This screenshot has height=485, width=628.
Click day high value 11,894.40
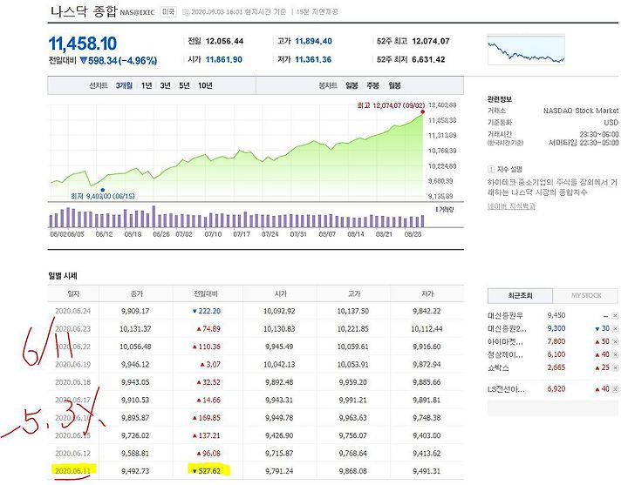coord(313,41)
